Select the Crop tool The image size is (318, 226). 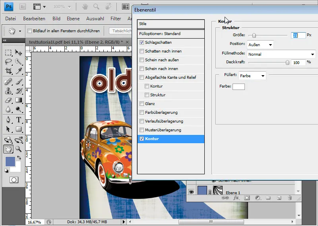[x=8, y=71]
